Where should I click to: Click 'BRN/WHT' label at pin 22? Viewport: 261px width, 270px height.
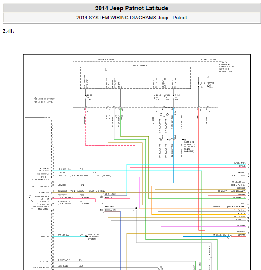click(x=62, y=191)
